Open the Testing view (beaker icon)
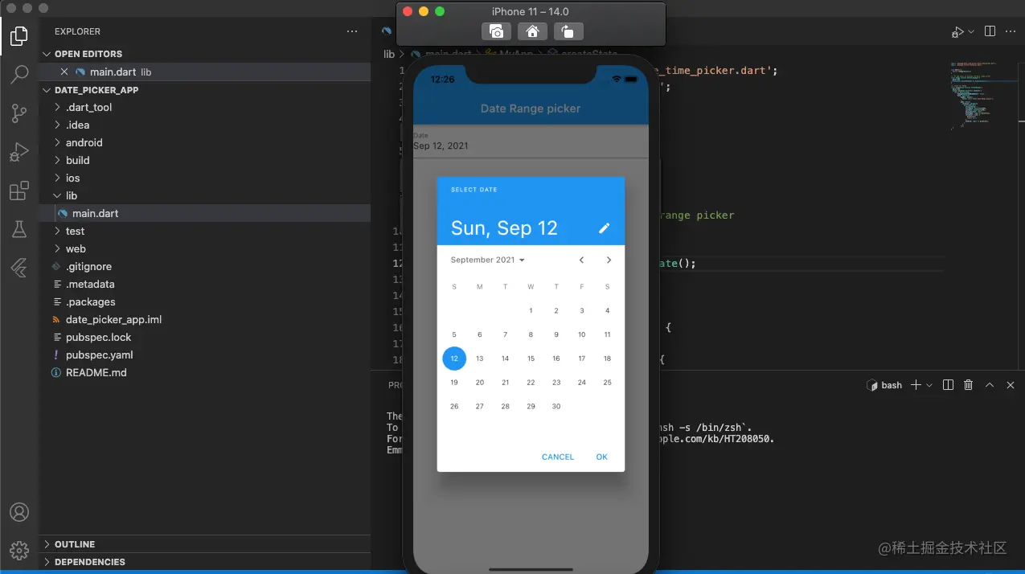 click(19, 229)
